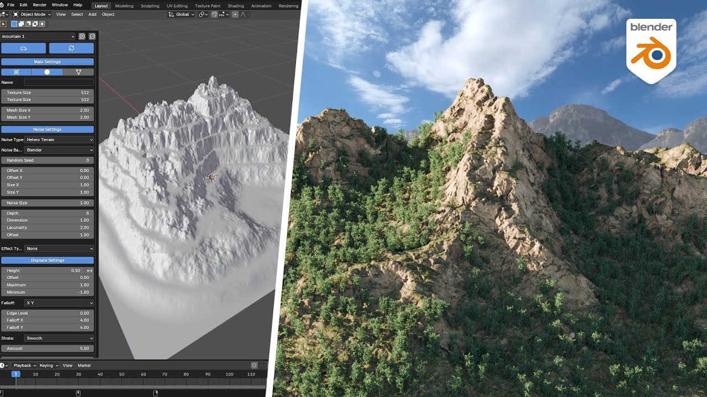Open the Playback dropdown in timeline
This screenshot has height=397, width=707.
pos(24,365)
